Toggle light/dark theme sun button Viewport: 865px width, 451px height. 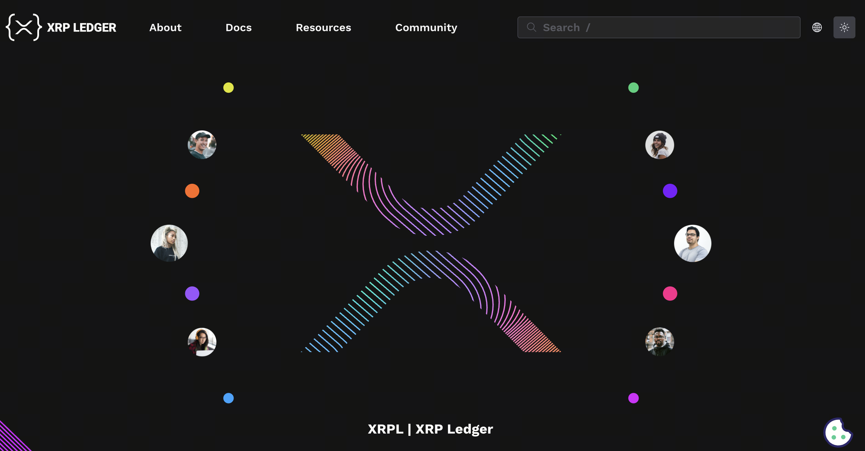844,27
